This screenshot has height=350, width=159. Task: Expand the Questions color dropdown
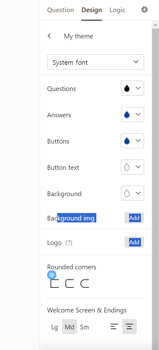(132, 88)
